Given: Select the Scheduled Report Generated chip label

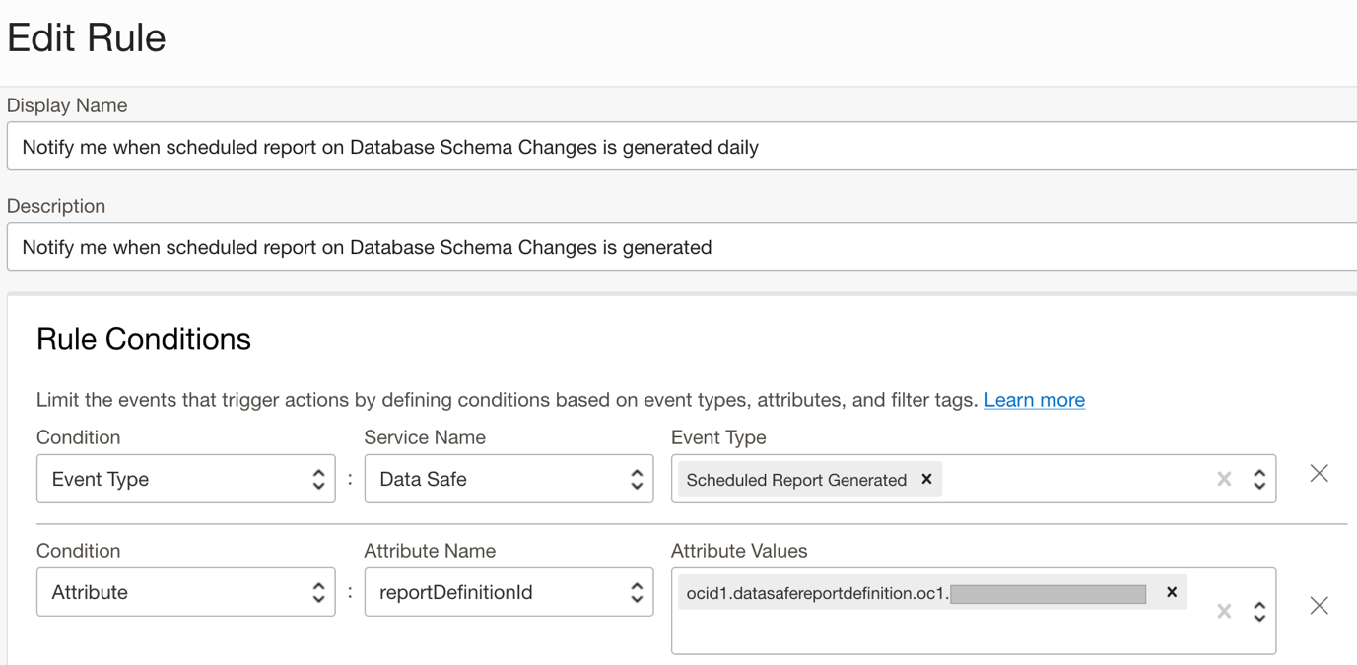Looking at the screenshot, I should (796, 480).
